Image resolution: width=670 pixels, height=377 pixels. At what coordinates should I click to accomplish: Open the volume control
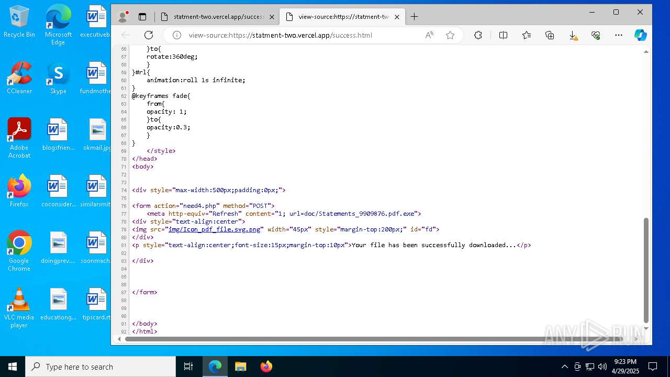pos(602,367)
